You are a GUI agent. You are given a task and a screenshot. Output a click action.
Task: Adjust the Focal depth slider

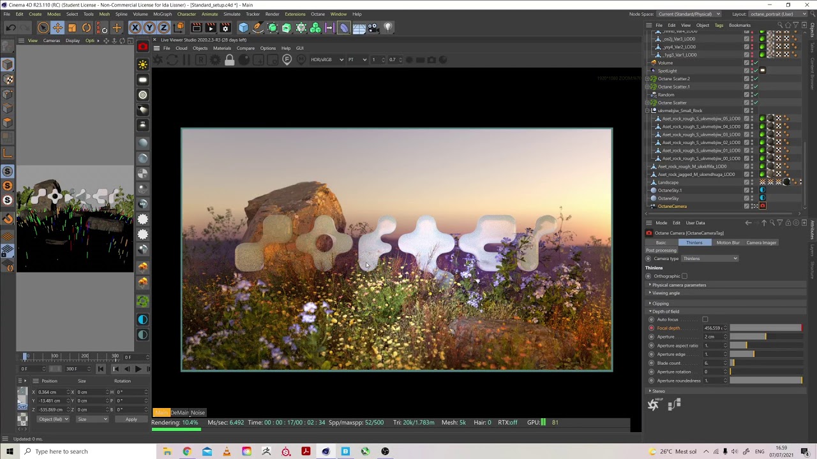[766, 328]
